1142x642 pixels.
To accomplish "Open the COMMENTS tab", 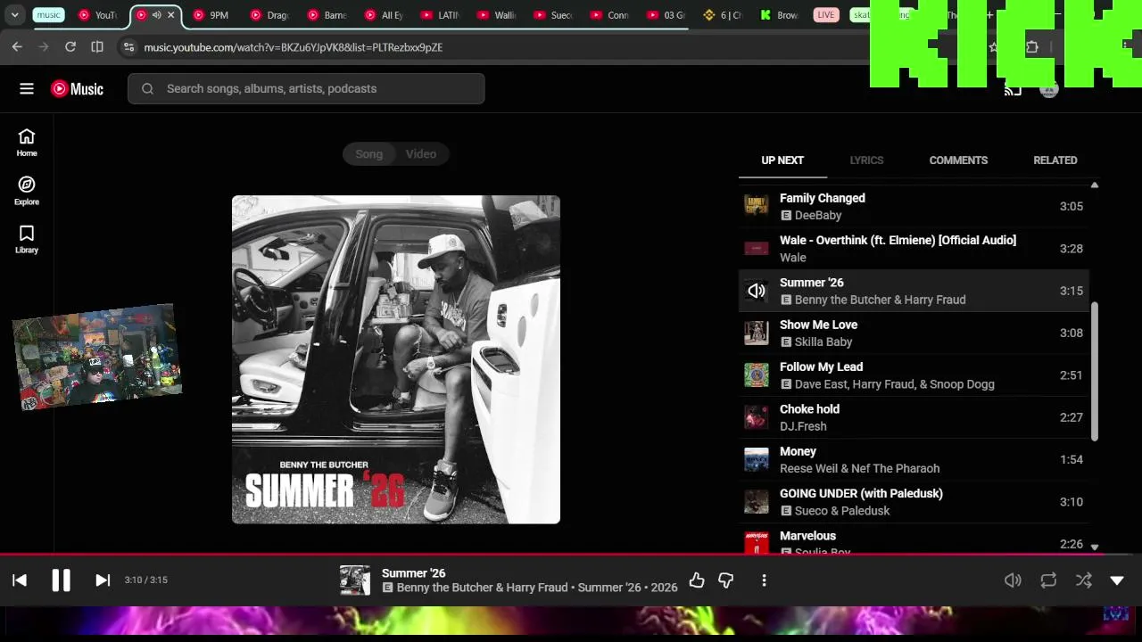I will click(x=958, y=160).
